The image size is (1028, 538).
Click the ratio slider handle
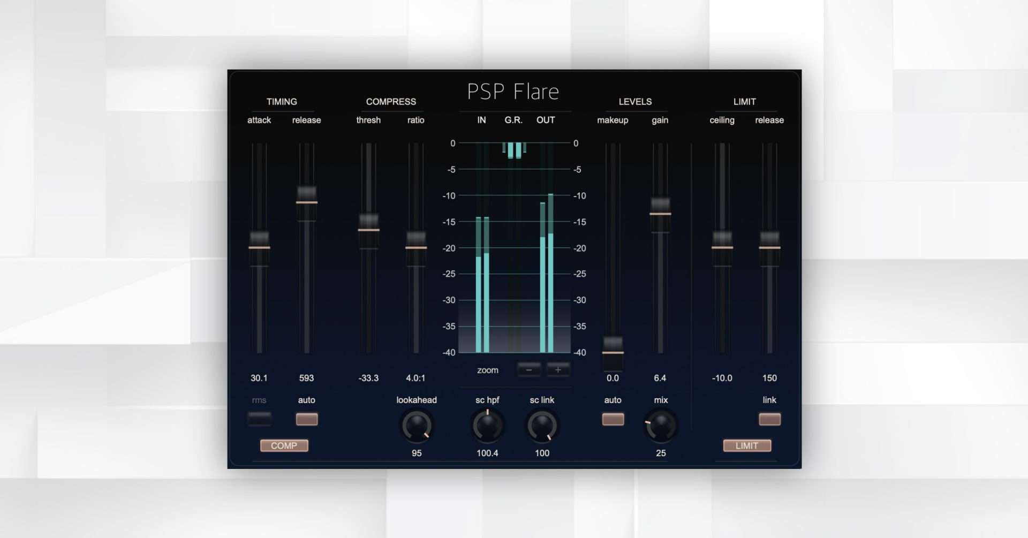(x=416, y=248)
